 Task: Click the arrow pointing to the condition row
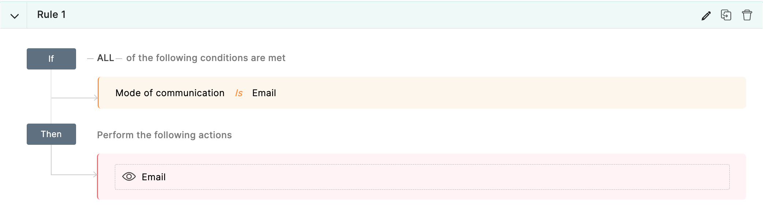[x=95, y=98]
